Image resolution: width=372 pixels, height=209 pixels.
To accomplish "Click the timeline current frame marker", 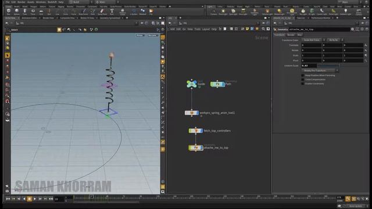I will tap(91, 196).
